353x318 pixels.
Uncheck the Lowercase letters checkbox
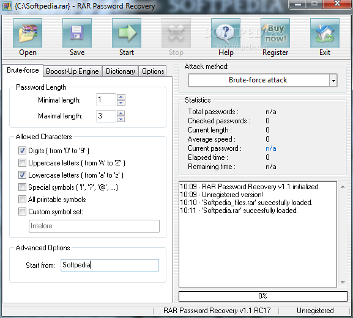[x=22, y=175]
